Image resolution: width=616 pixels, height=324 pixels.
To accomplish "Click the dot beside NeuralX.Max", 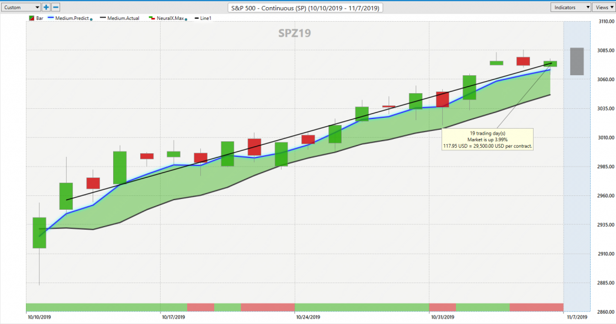I will click(186, 19).
